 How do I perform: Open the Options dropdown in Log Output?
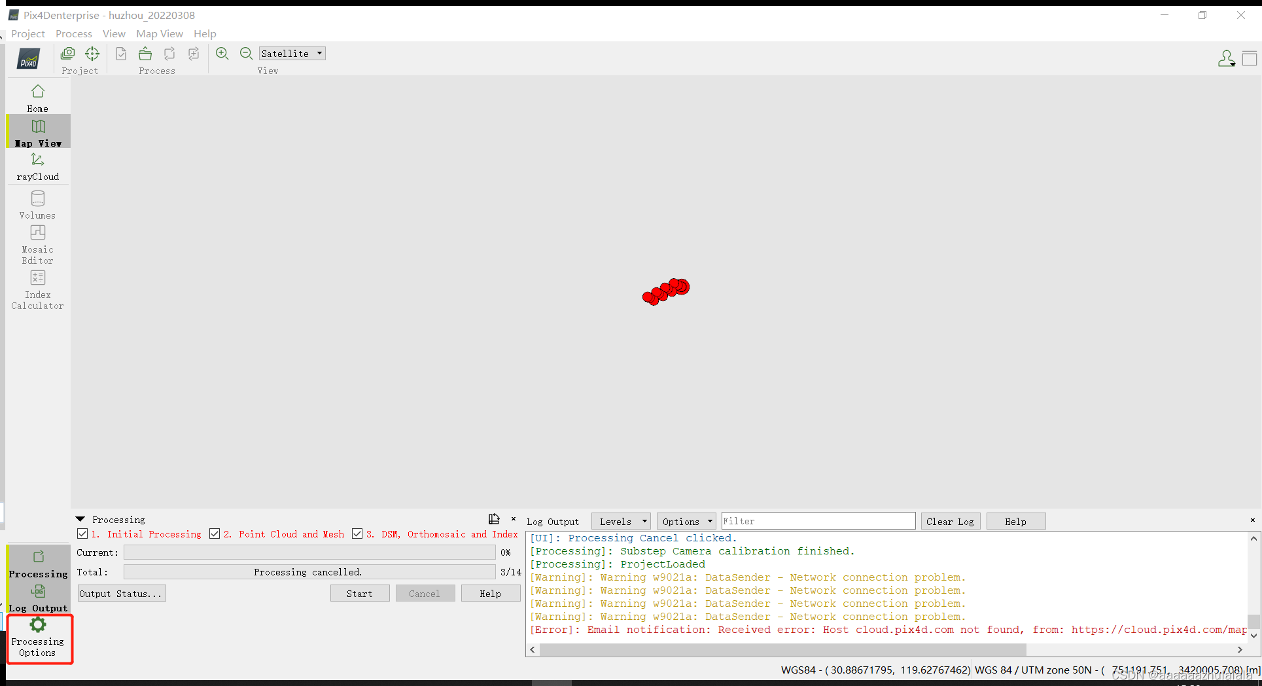(686, 522)
